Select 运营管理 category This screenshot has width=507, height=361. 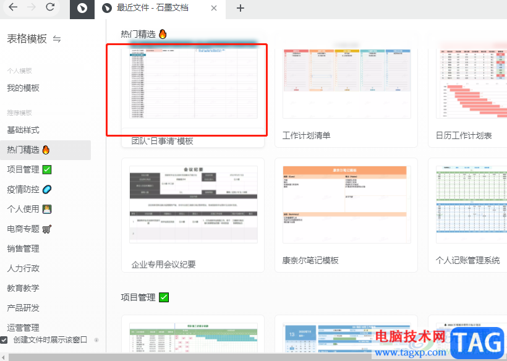tap(23, 328)
